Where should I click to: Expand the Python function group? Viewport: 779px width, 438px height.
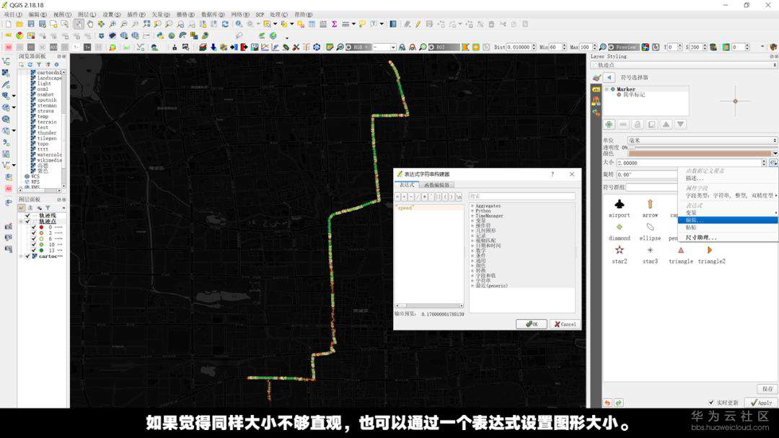472,211
